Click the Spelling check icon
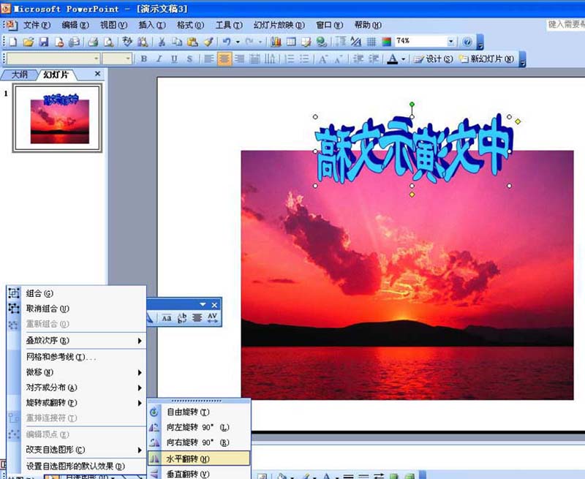 click(127, 42)
